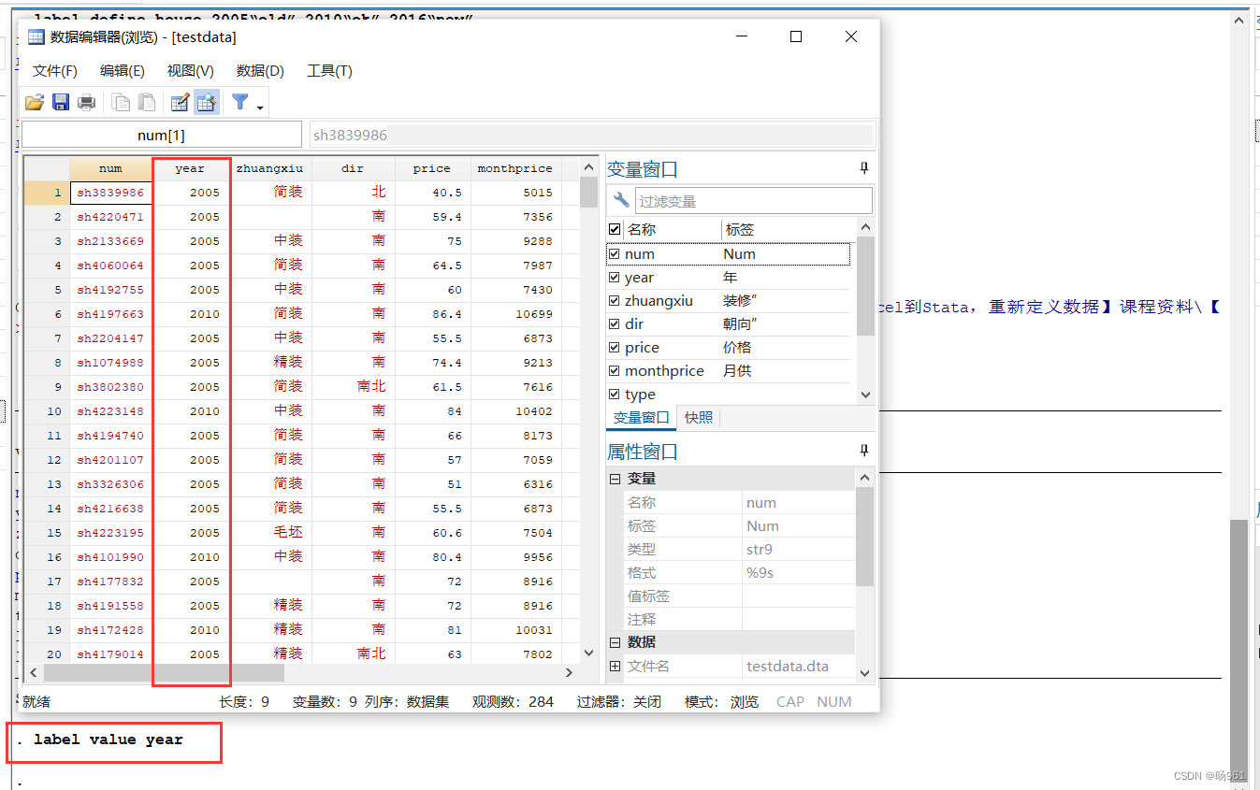Switch to Data Editor edit mode icon
The width and height of the screenshot is (1260, 790).
(181, 102)
